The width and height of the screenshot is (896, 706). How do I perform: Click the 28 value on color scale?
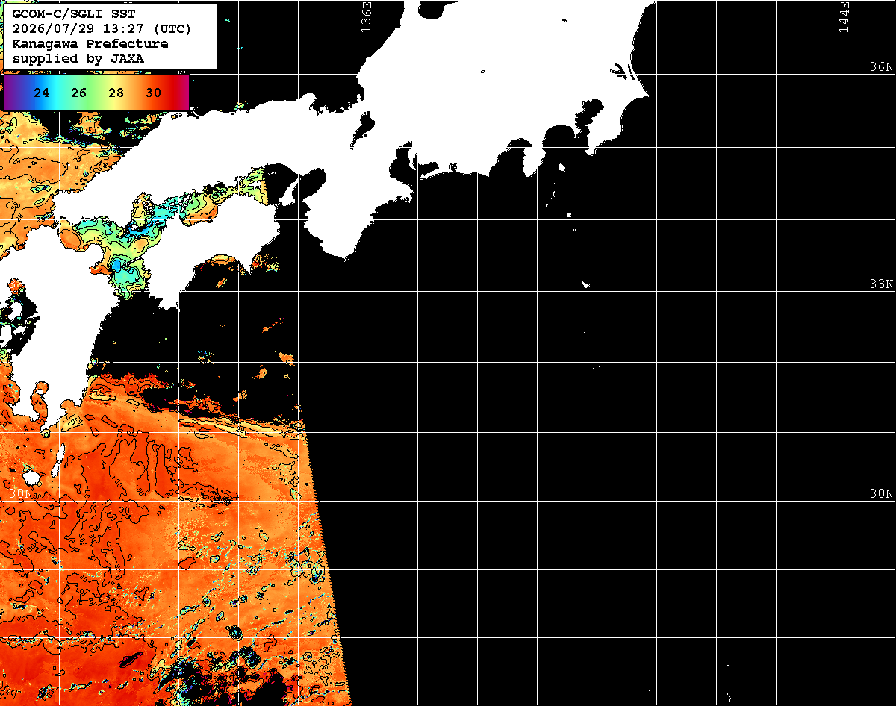pos(116,93)
